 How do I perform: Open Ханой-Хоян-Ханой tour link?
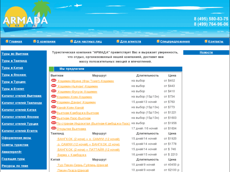(x=70, y=108)
